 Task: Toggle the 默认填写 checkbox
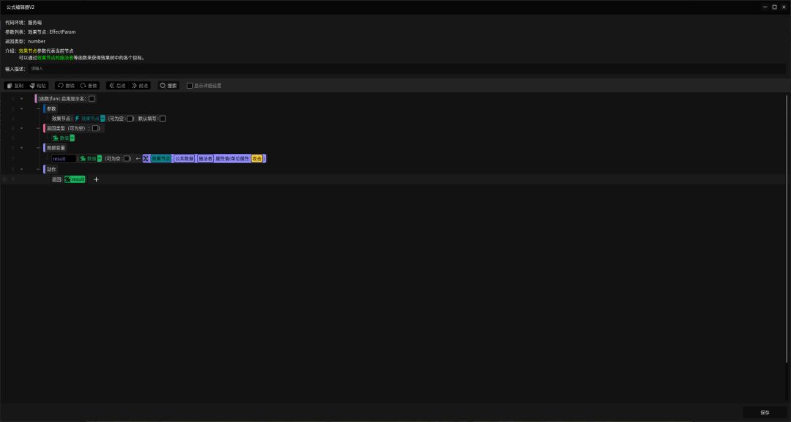tap(163, 119)
